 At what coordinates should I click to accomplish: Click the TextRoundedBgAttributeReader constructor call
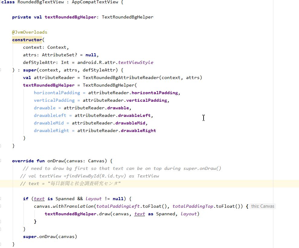tap(121, 78)
